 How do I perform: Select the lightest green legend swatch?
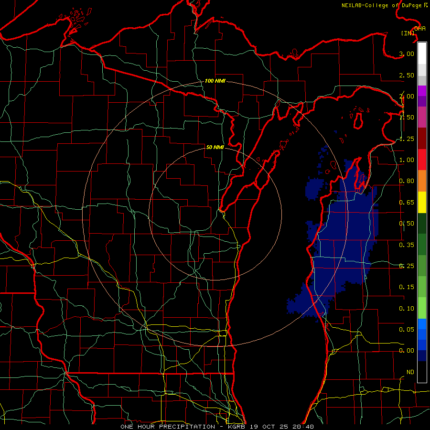422,308
